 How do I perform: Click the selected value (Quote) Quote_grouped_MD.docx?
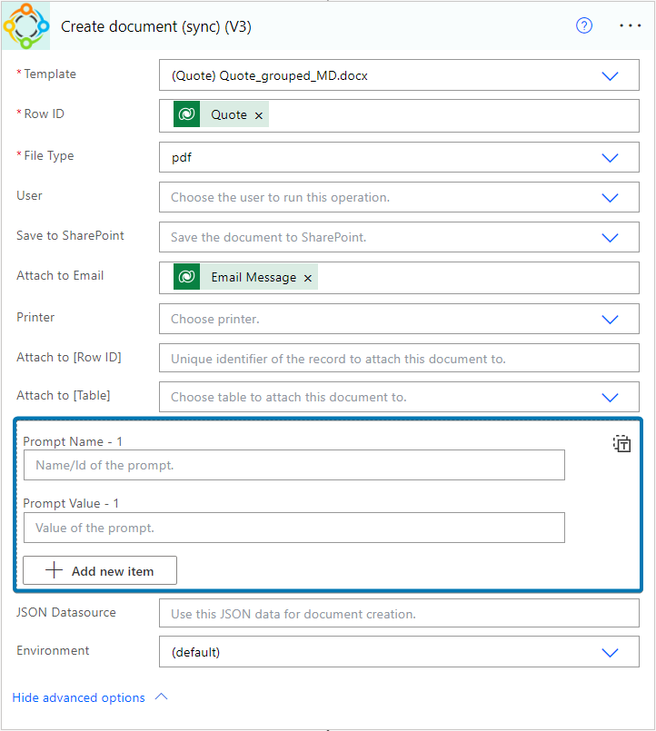tap(270, 75)
